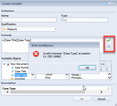Select Case Title in Available Objects

(20, 71)
